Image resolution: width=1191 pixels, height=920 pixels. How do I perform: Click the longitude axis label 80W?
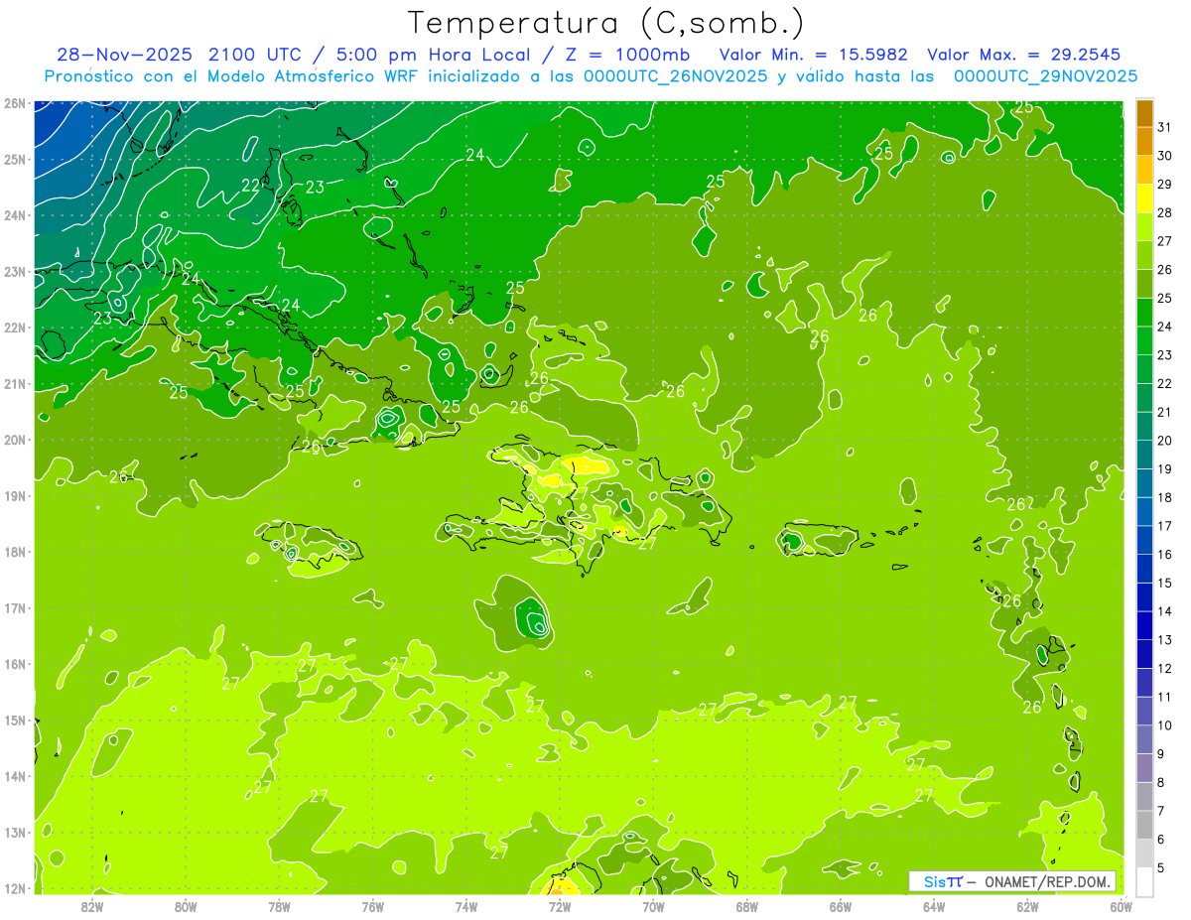tap(186, 906)
